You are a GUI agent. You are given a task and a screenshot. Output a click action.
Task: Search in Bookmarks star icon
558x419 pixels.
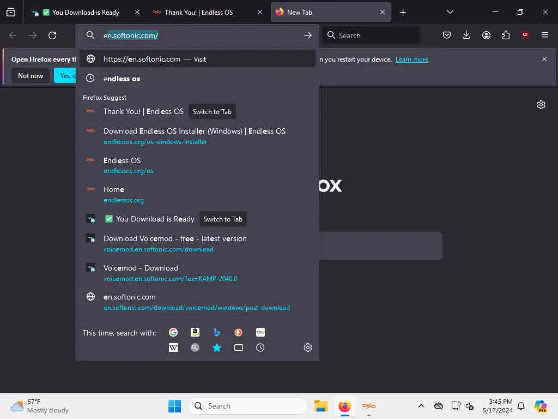tap(217, 348)
